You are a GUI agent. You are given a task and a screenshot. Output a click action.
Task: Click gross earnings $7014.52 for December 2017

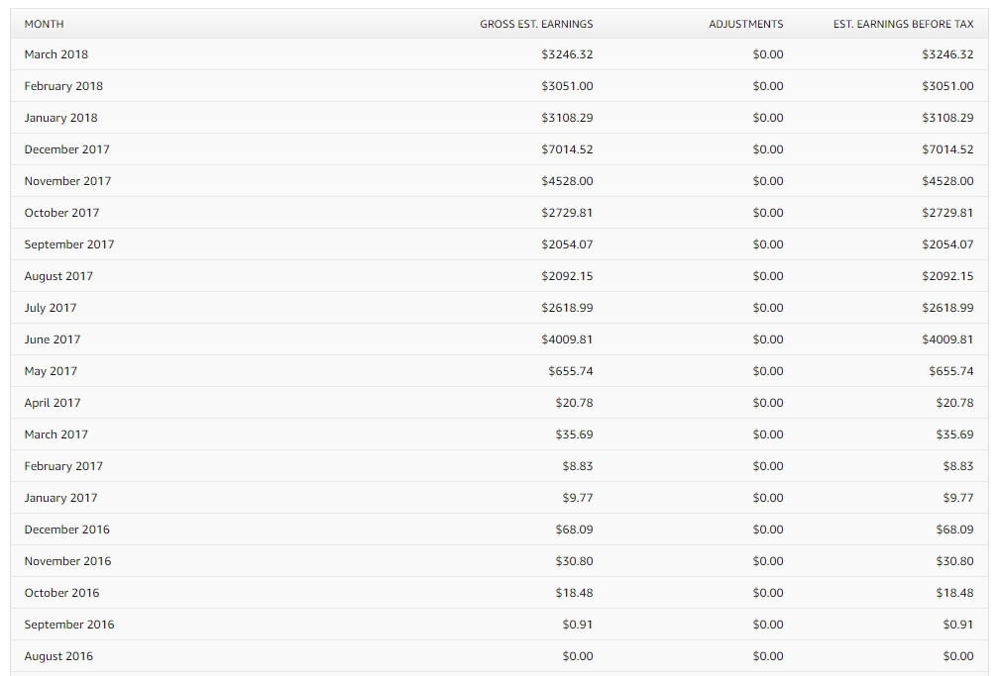(567, 149)
